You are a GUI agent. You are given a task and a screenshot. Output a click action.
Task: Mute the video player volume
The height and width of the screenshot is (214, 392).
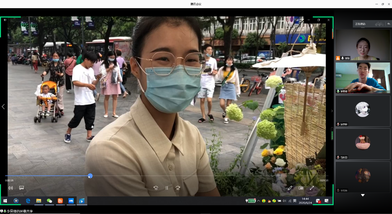pos(11,188)
